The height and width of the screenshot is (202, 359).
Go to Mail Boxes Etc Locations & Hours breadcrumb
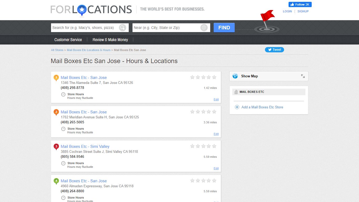pyautogui.click(x=89, y=50)
